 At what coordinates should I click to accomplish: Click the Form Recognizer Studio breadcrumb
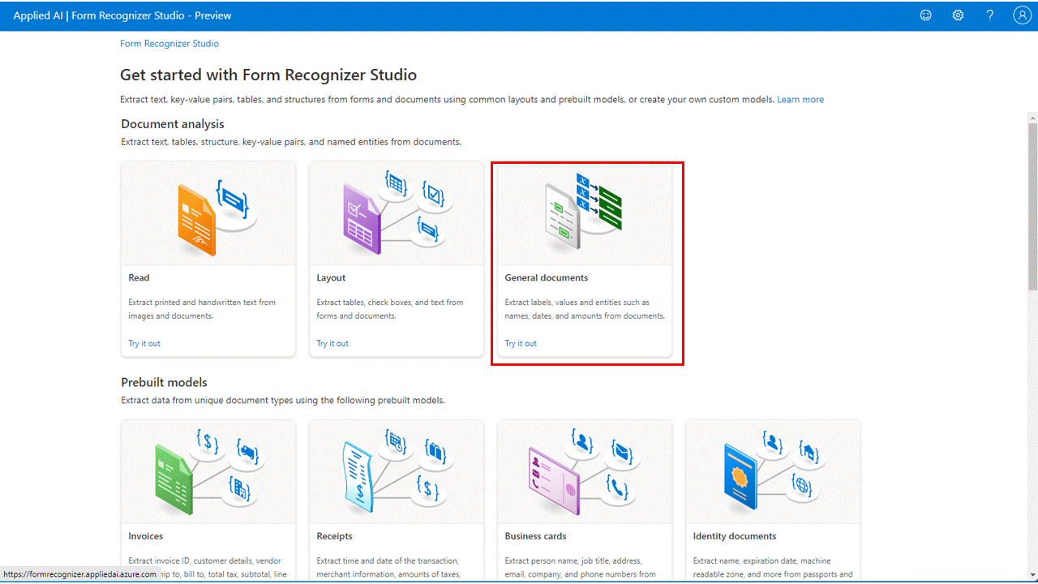tap(169, 43)
